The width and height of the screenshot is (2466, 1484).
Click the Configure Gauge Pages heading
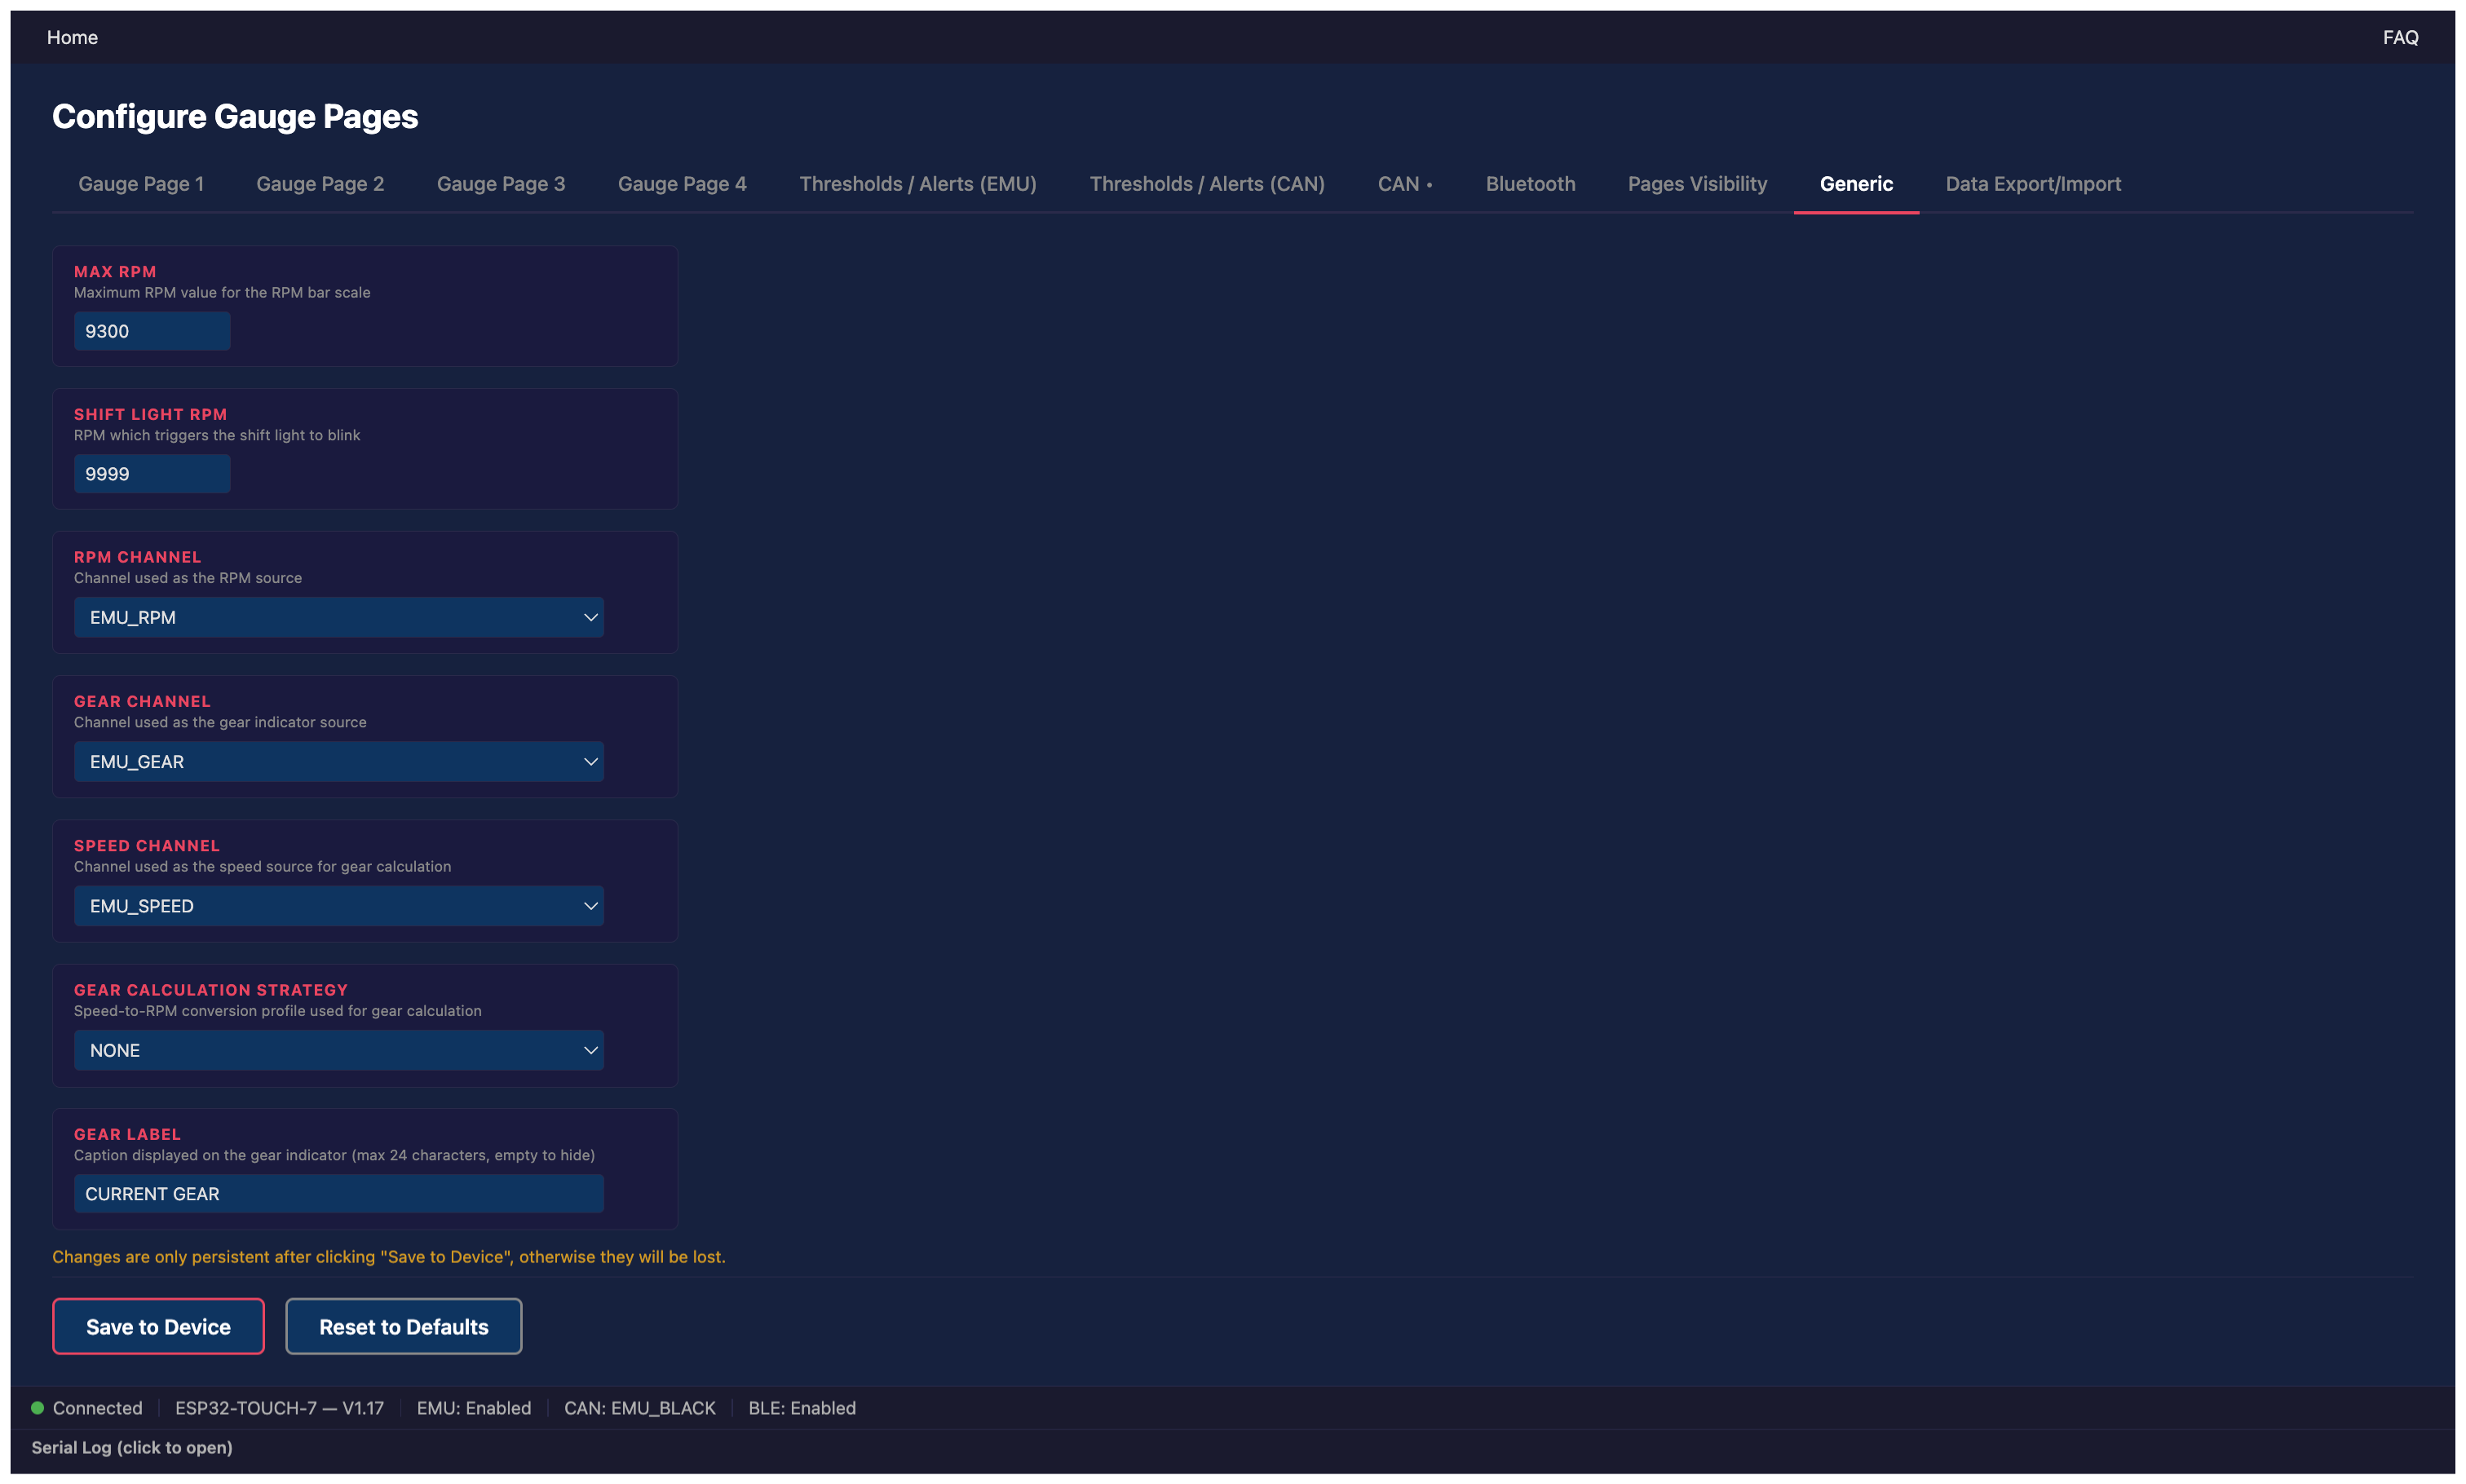[235, 116]
